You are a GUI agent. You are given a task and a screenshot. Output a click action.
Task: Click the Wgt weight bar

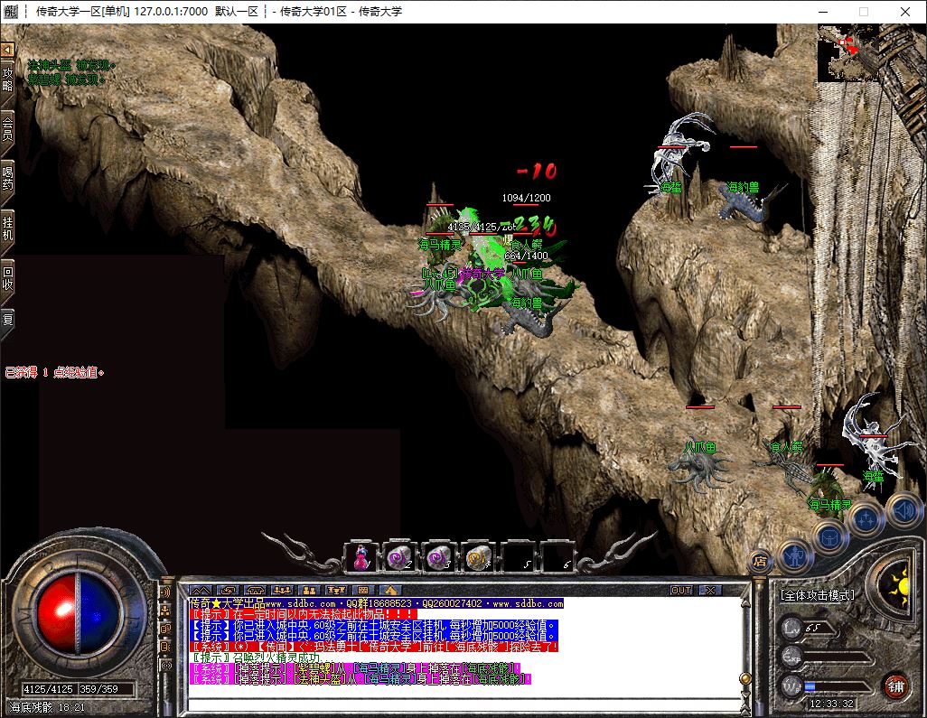pos(839,686)
